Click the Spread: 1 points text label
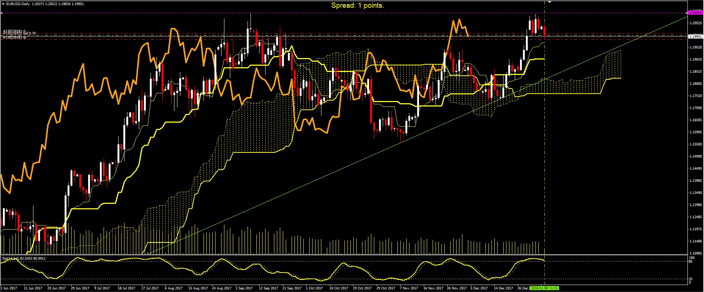Image resolution: width=704 pixels, height=292 pixels. coord(357,6)
